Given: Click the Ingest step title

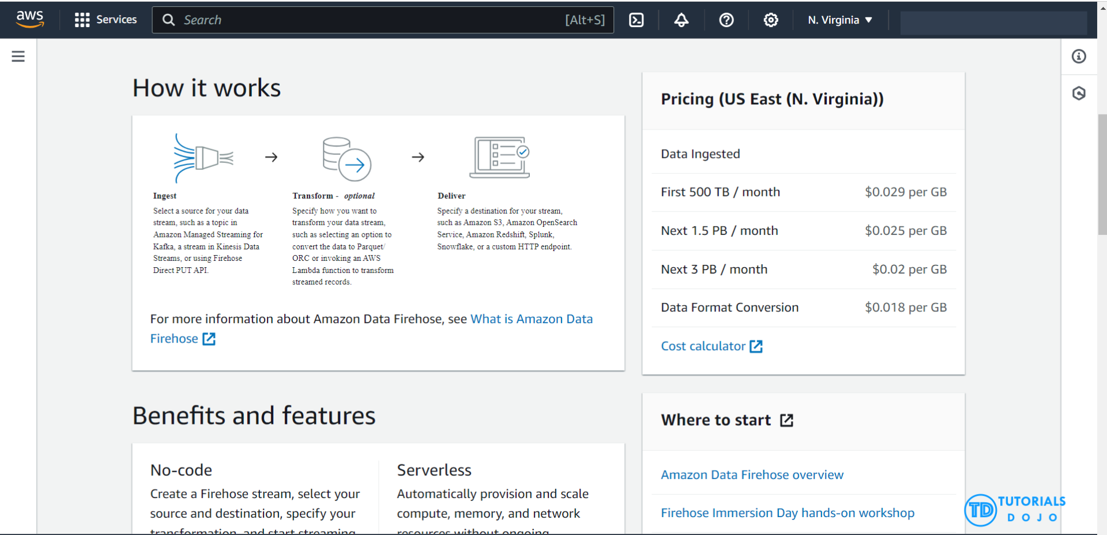Looking at the screenshot, I should click(x=165, y=196).
